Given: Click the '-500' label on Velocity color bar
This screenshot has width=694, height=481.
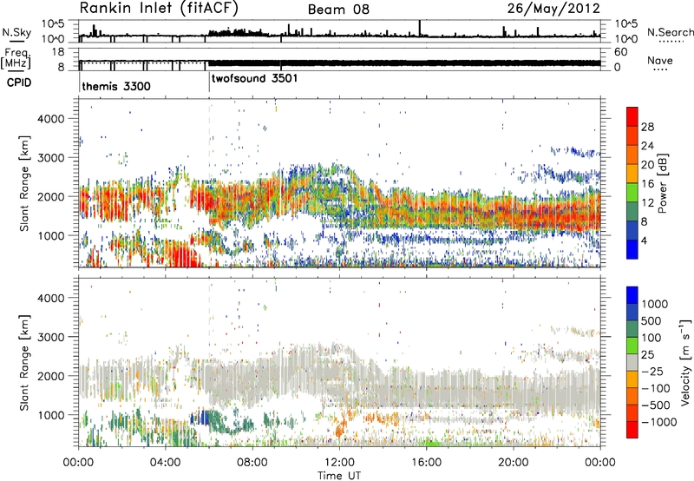Looking at the screenshot, I should pos(656,405).
